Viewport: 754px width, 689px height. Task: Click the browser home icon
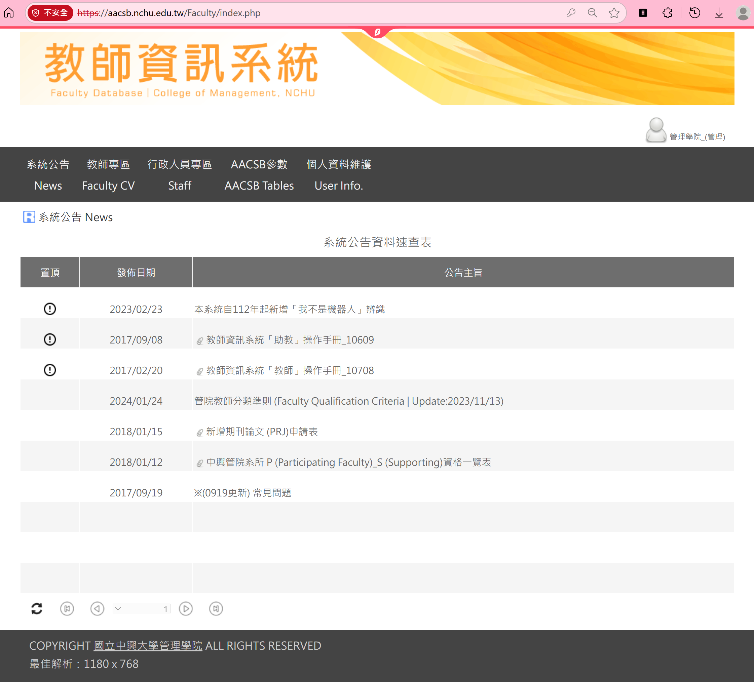tap(9, 13)
